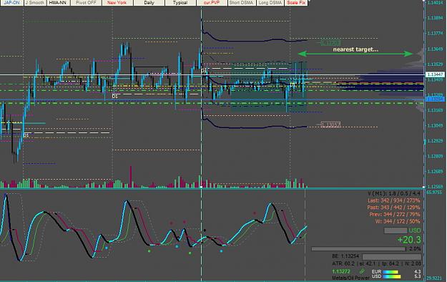
Task: Click the ATR 60.2 stats line
Action: tap(376, 263)
